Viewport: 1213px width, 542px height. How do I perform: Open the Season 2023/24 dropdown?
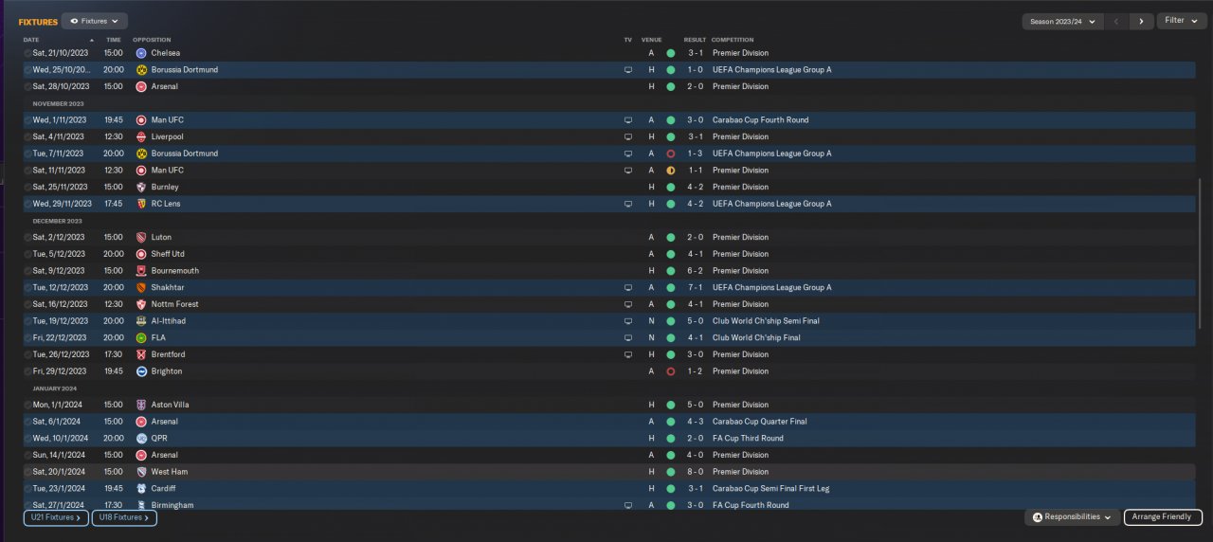1062,21
